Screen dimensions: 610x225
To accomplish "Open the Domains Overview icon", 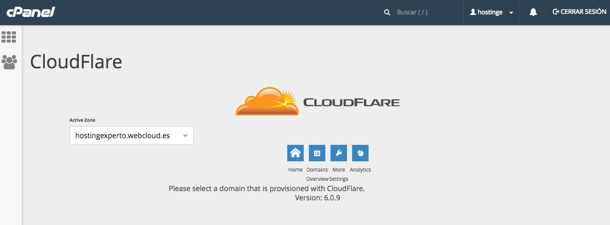I will tap(317, 153).
